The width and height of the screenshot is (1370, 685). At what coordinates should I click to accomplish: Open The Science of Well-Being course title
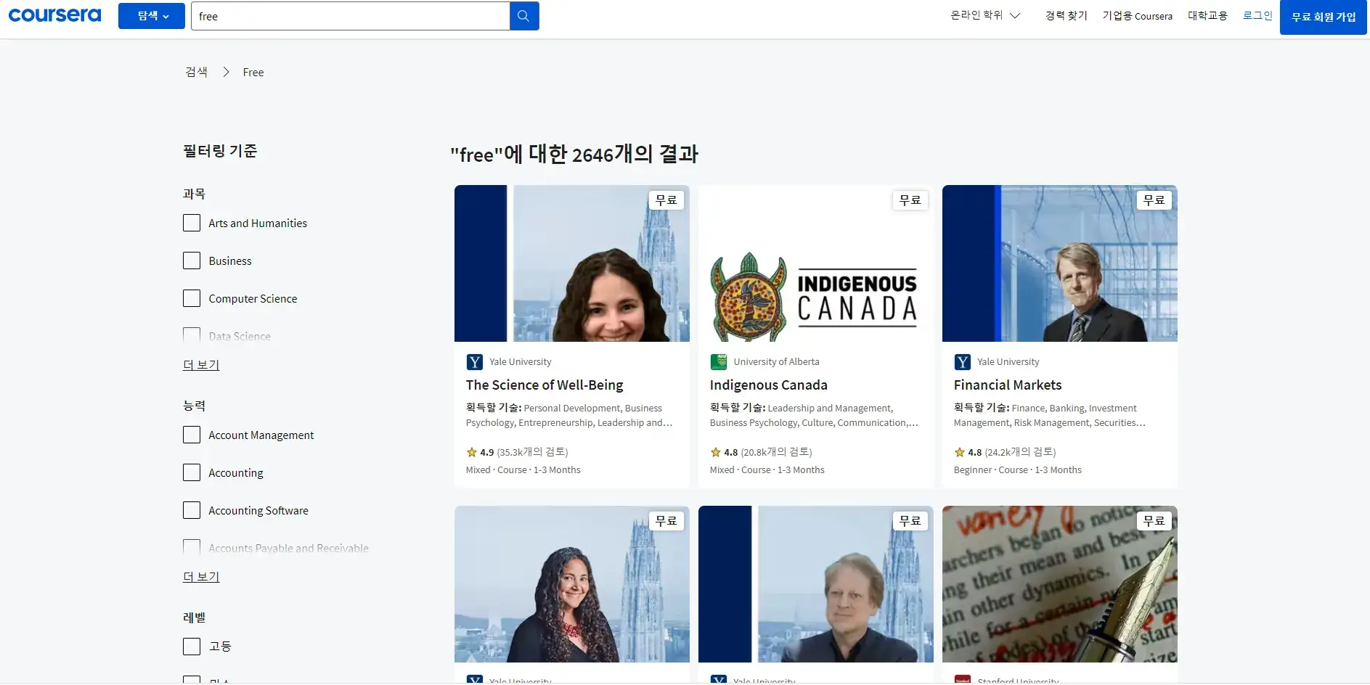545,385
